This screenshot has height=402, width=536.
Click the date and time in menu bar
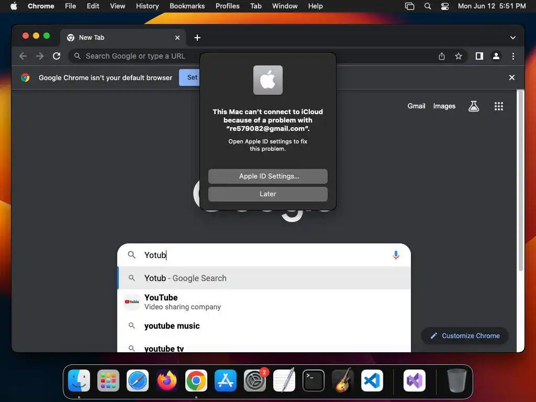[492, 6]
